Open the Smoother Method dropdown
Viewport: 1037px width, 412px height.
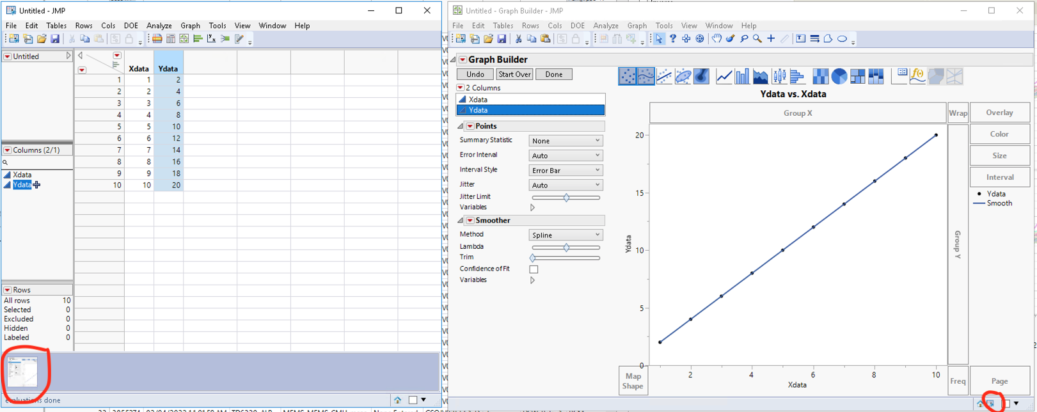[x=566, y=235]
